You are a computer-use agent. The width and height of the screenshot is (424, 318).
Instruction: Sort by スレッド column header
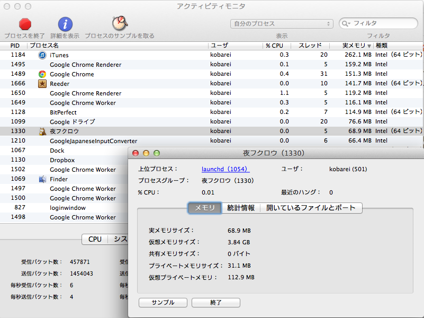310,46
